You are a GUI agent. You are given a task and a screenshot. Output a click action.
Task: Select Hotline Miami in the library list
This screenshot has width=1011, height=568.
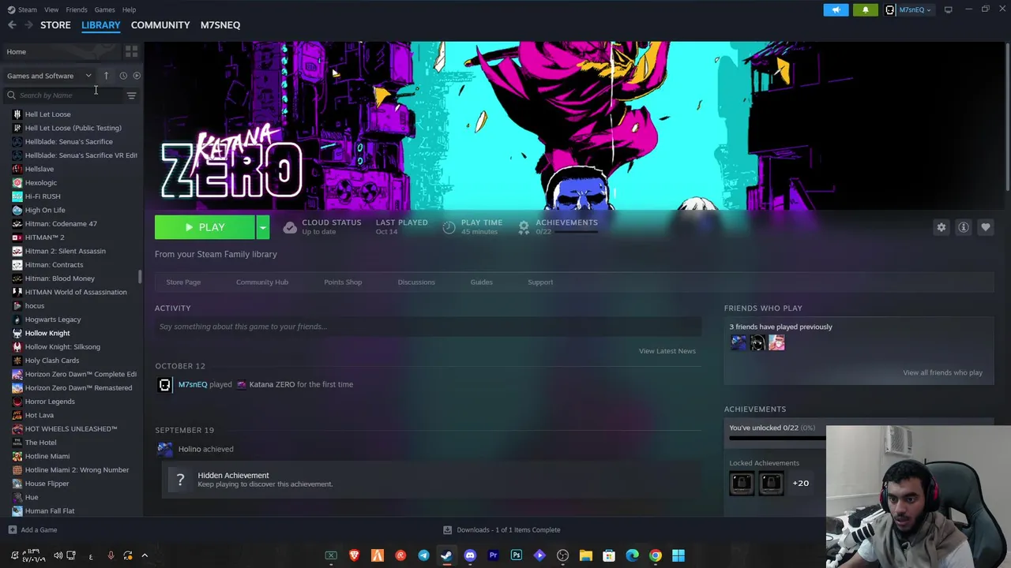[47, 456]
